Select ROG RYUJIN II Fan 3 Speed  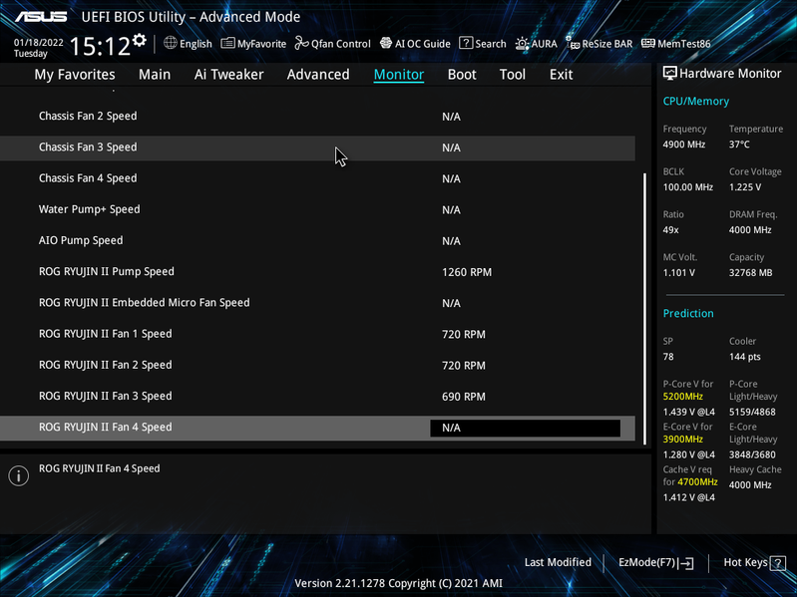317,396
